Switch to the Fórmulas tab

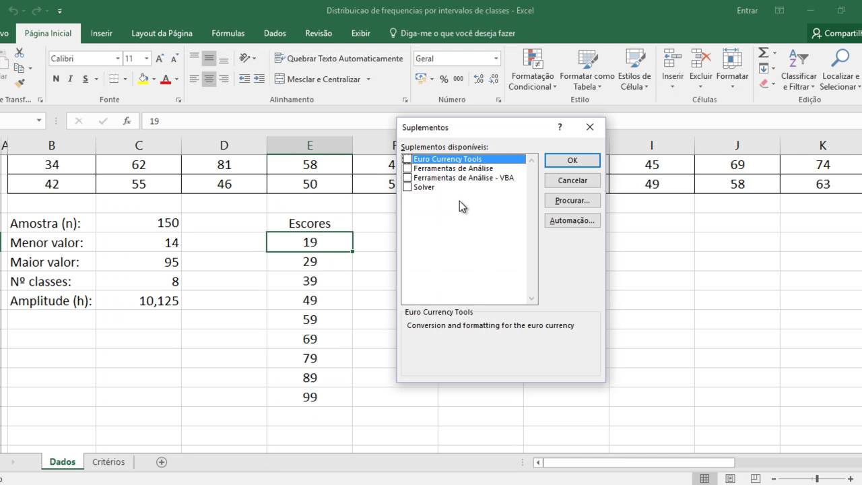click(228, 33)
